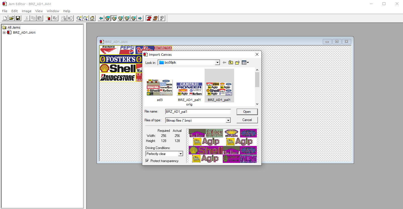Click the question mark help icon
The height and width of the screenshot is (209, 403).
(x=162, y=18)
